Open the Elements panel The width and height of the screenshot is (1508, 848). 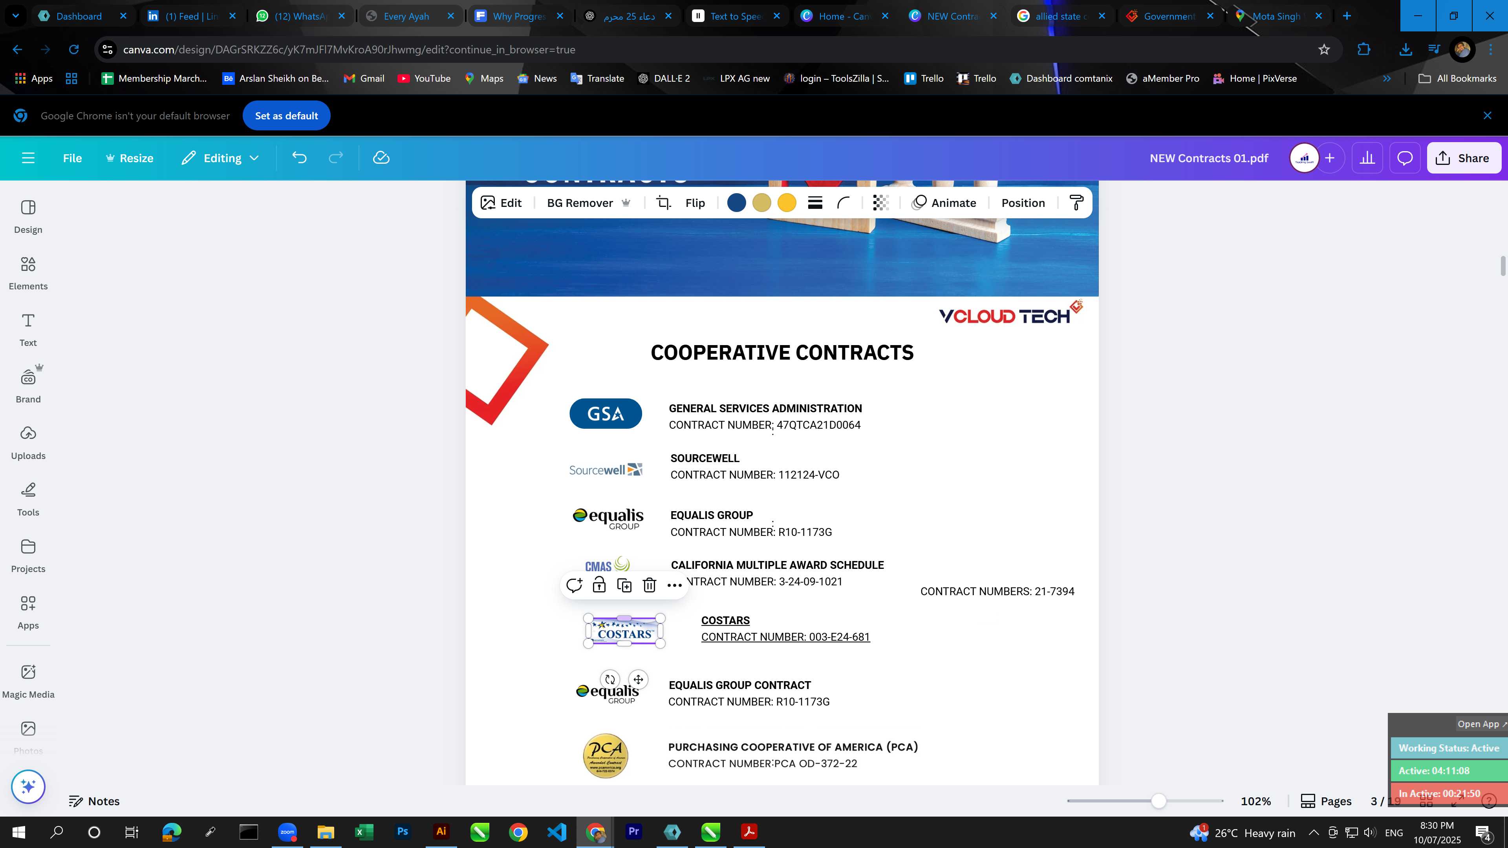pos(28,273)
